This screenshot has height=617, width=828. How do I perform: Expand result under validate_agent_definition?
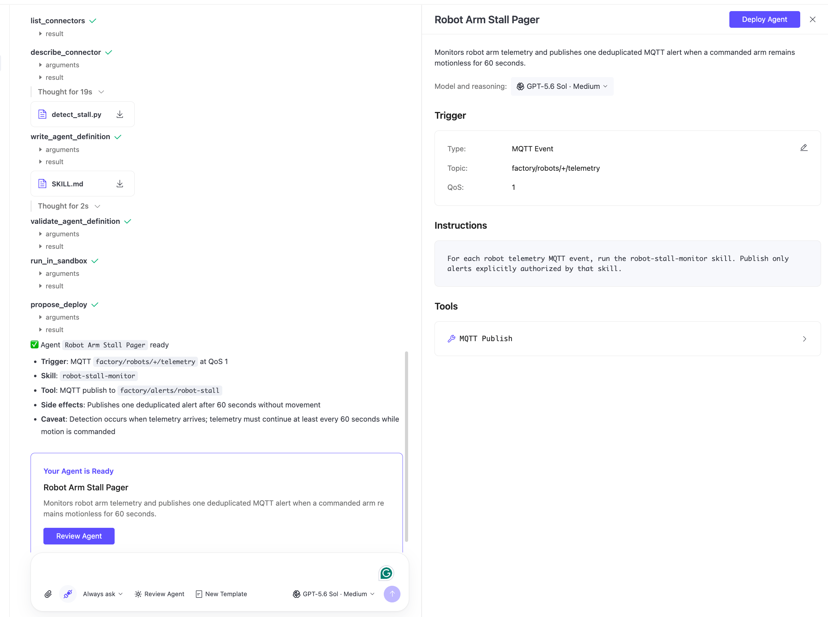(x=51, y=246)
